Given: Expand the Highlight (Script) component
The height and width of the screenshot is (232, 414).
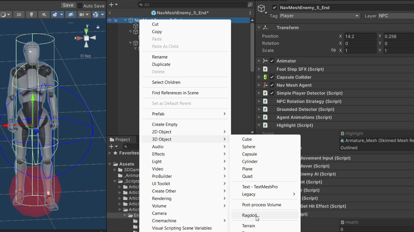Looking at the screenshot, I should 259,125.
